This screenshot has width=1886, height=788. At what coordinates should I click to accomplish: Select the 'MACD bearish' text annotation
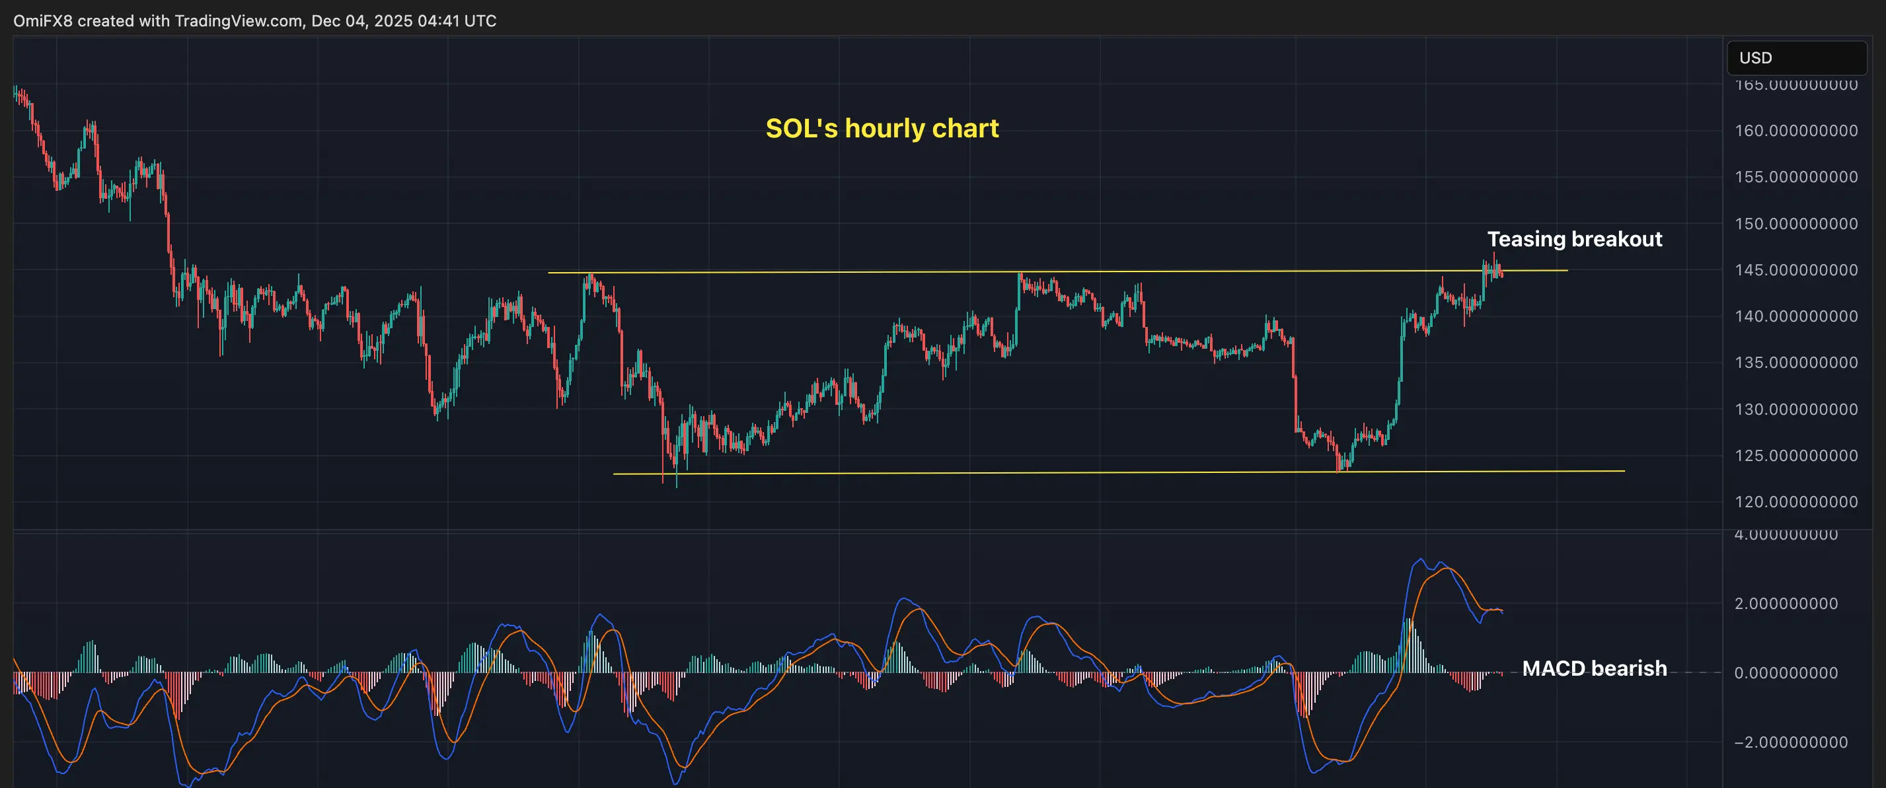(x=1594, y=668)
